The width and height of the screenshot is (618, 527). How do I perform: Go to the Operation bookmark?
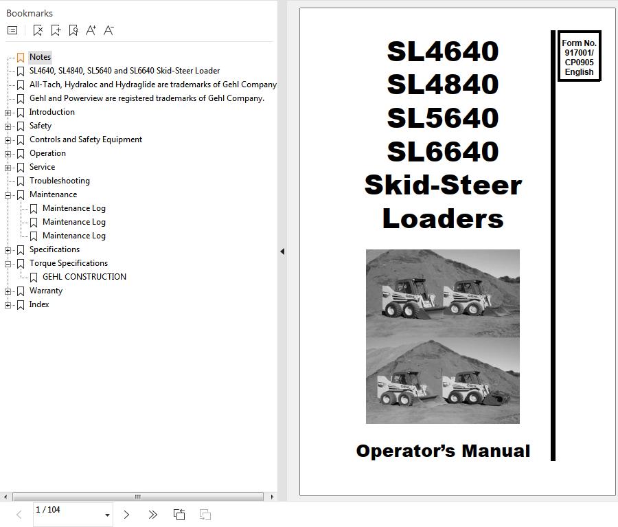(x=47, y=153)
